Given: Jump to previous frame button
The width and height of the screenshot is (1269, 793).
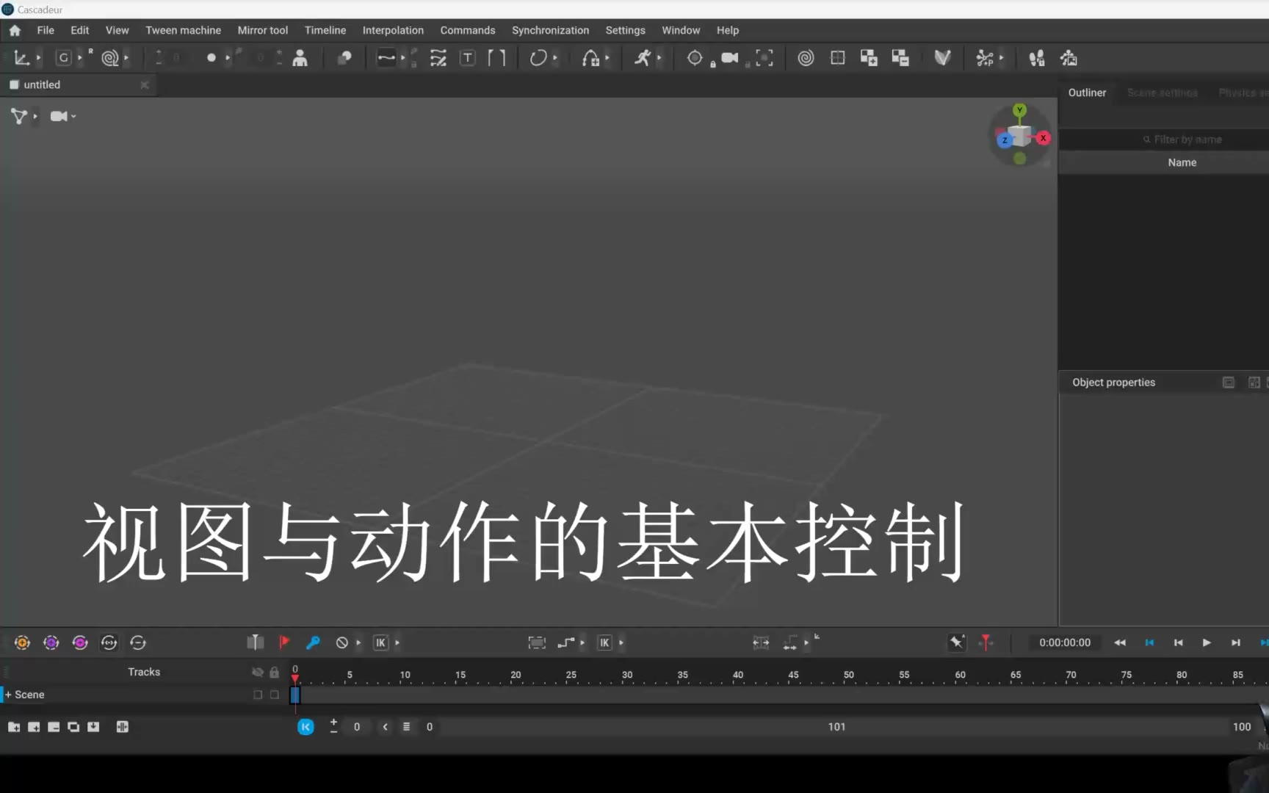Looking at the screenshot, I should [x=1178, y=642].
